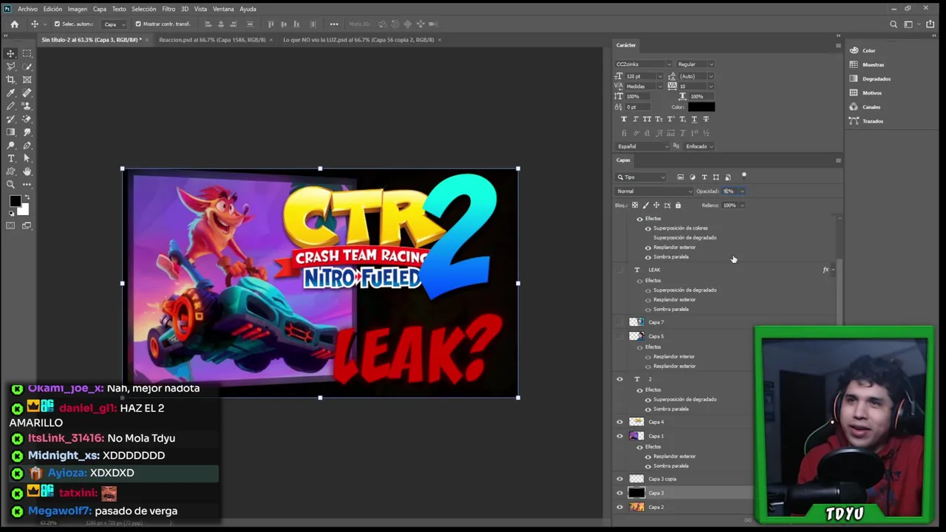Screen dimensions: 946x532
Task: Select the Pencil tool
Action: click(11, 106)
